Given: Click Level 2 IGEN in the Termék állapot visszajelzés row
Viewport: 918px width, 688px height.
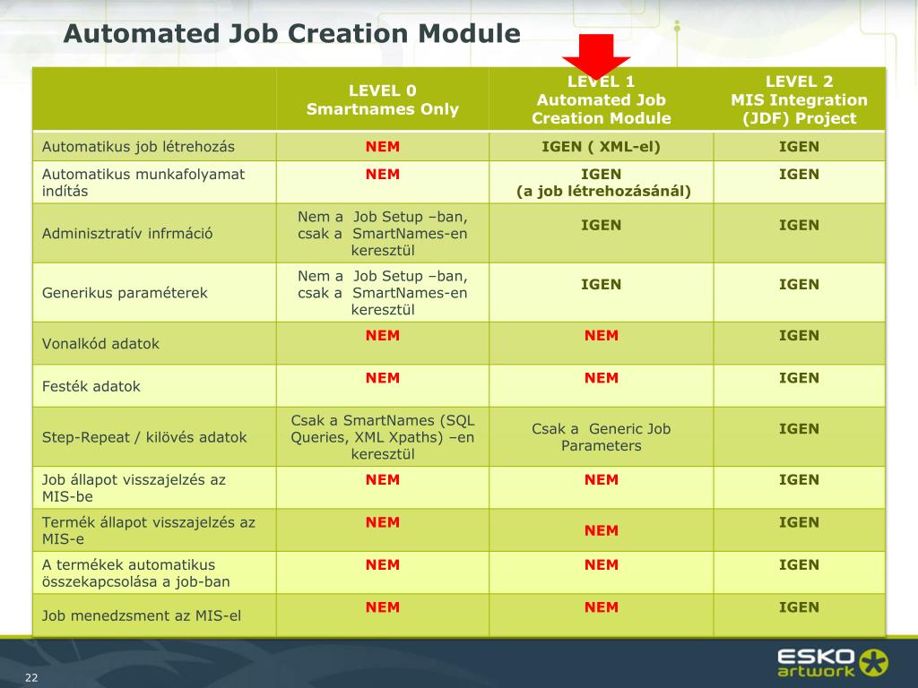Looking at the screenshot, I should click(799, 522).
